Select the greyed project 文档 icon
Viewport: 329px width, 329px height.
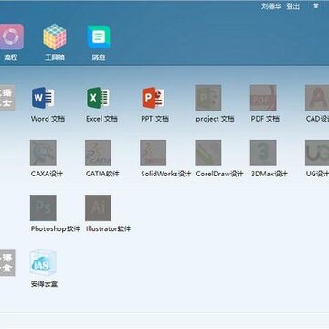point(208,98)
